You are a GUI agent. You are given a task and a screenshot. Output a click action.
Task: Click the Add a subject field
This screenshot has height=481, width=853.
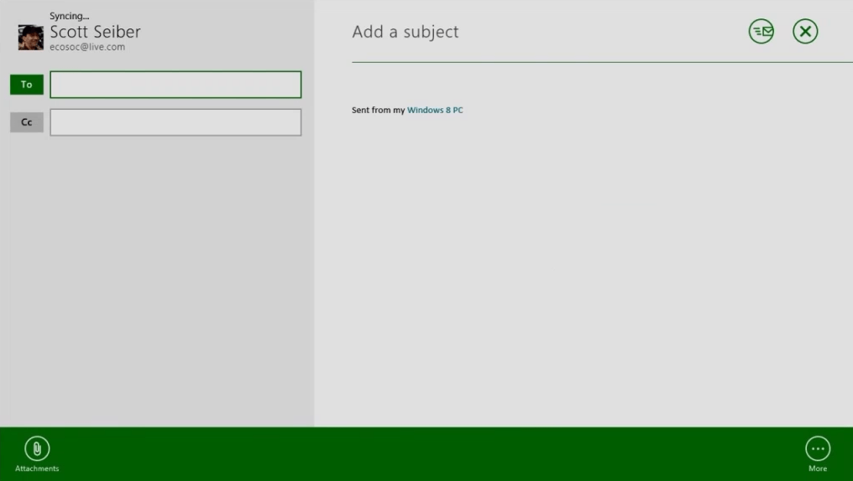pos(406,32)
